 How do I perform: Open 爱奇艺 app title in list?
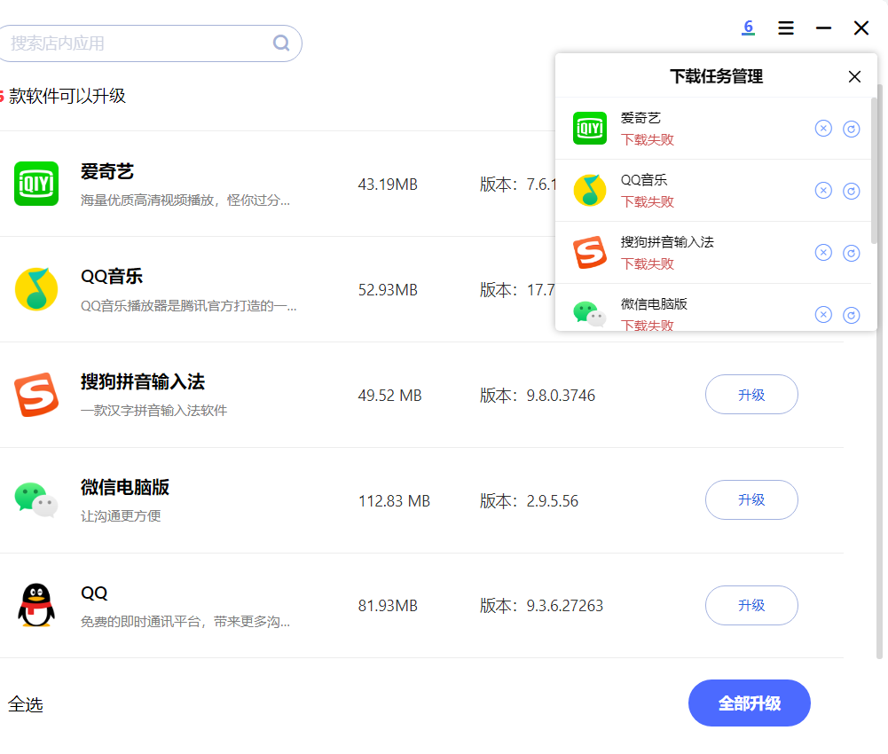coord(107,171)
